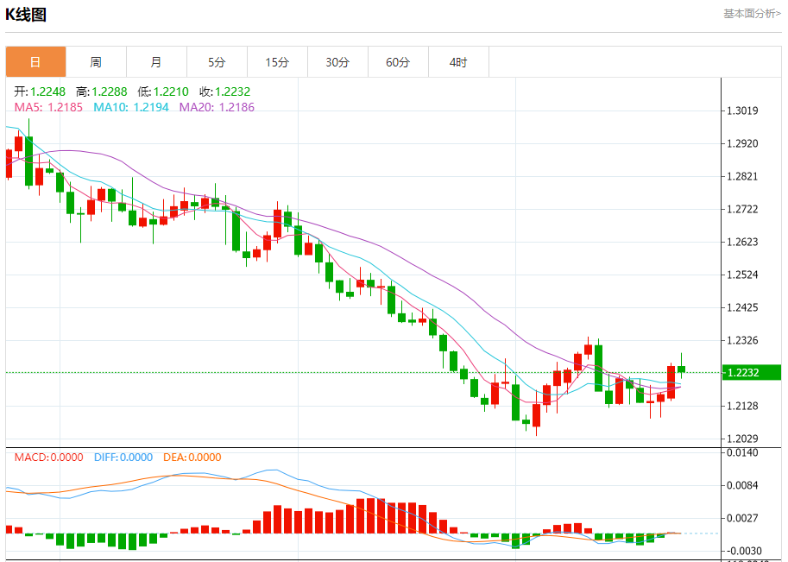Click the 1.2029 price axis label
The height and width of the screenshot is (562, 788).
743,439
